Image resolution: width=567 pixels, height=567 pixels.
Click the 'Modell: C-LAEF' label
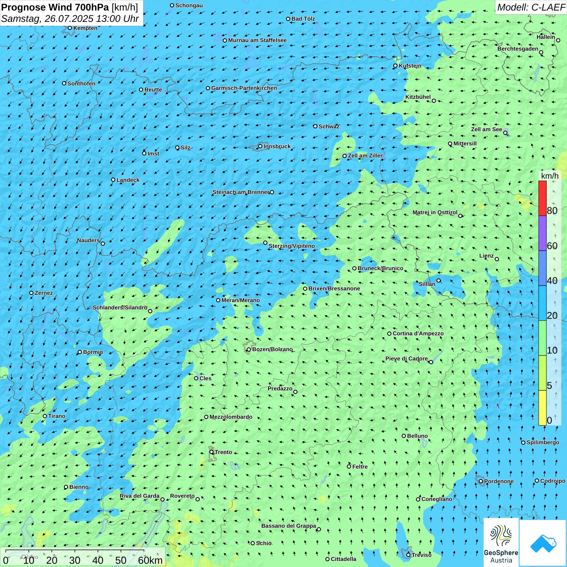pyautogui.click(x=531, y=7)
